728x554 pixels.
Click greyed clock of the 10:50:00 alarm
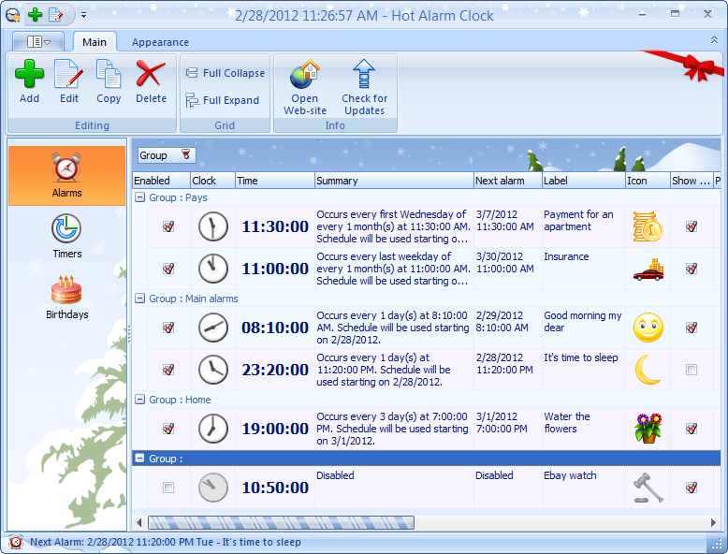(213, 488)
